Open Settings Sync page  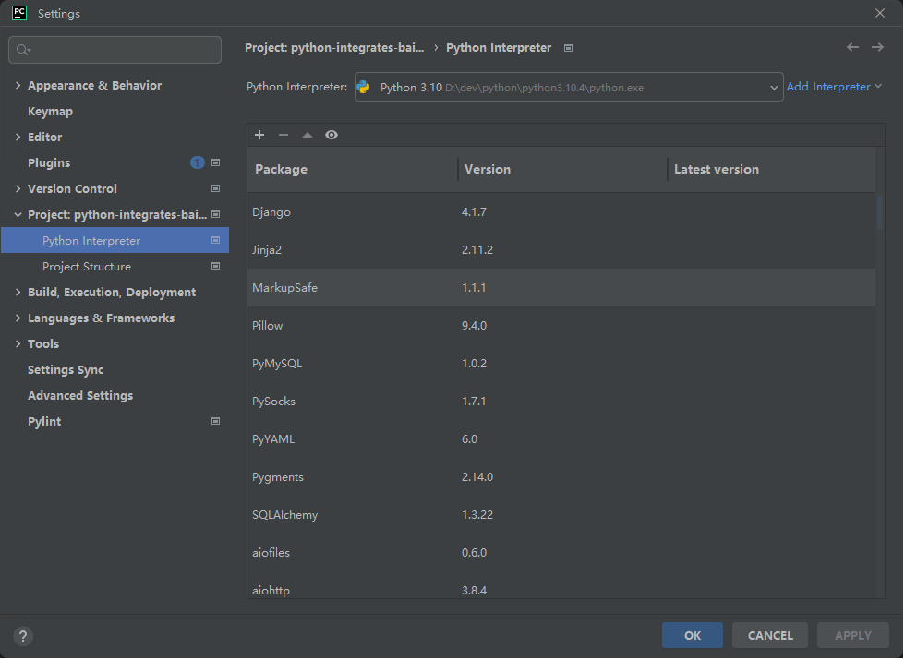66,370
